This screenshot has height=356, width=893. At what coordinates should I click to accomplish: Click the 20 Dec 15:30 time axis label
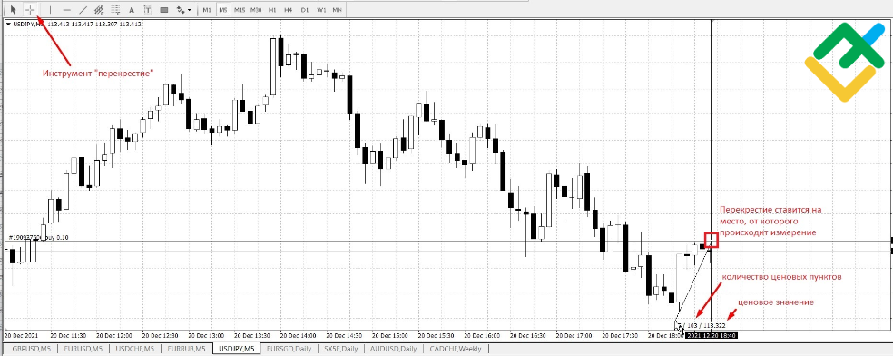coord(437,336)
